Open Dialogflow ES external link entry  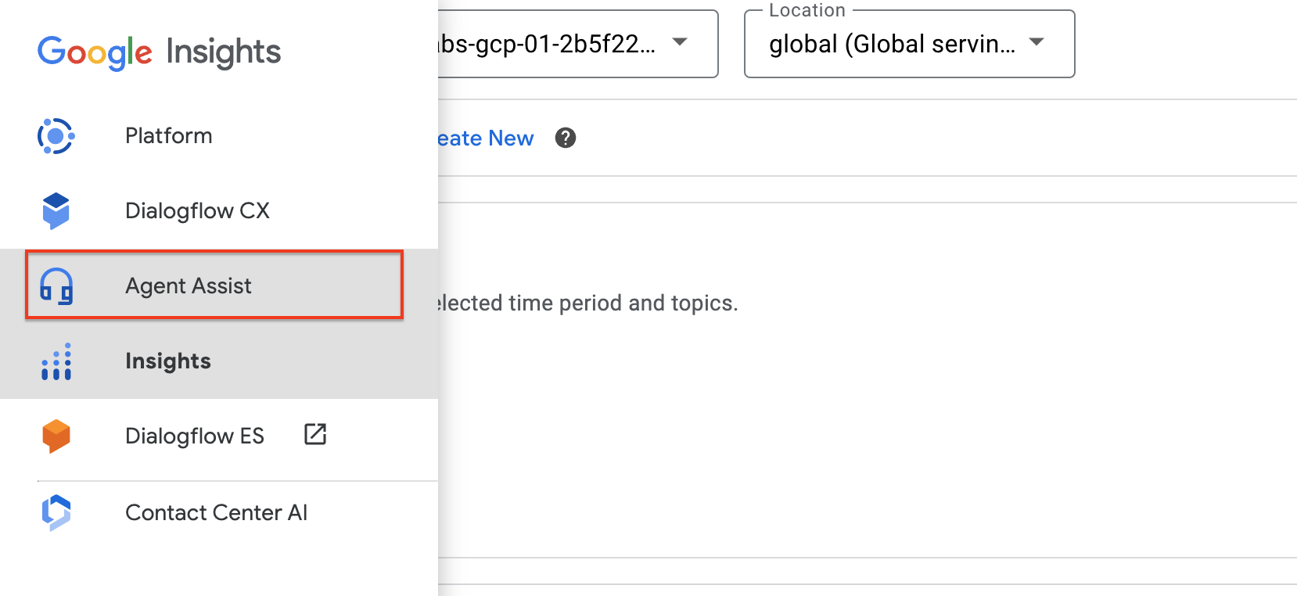[195, 436]
